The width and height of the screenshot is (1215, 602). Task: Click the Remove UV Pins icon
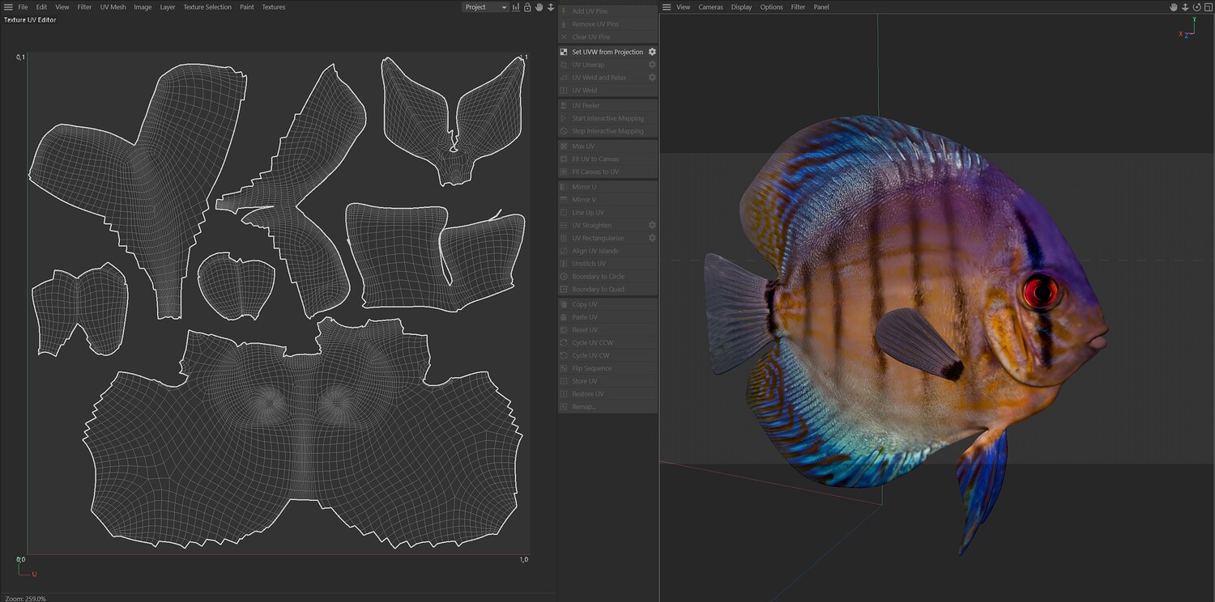[564, 24]
